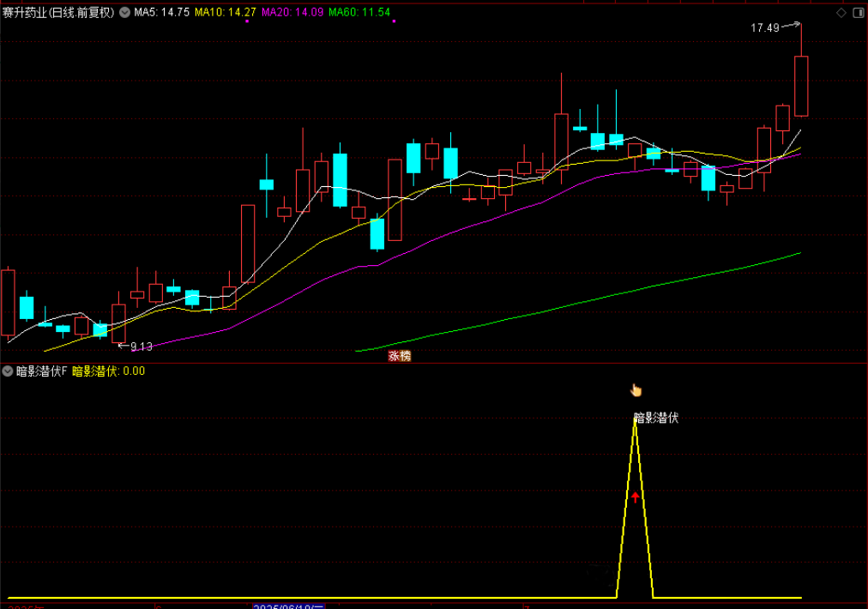Click the 17.49 high price arrow marker

point(775,27)
